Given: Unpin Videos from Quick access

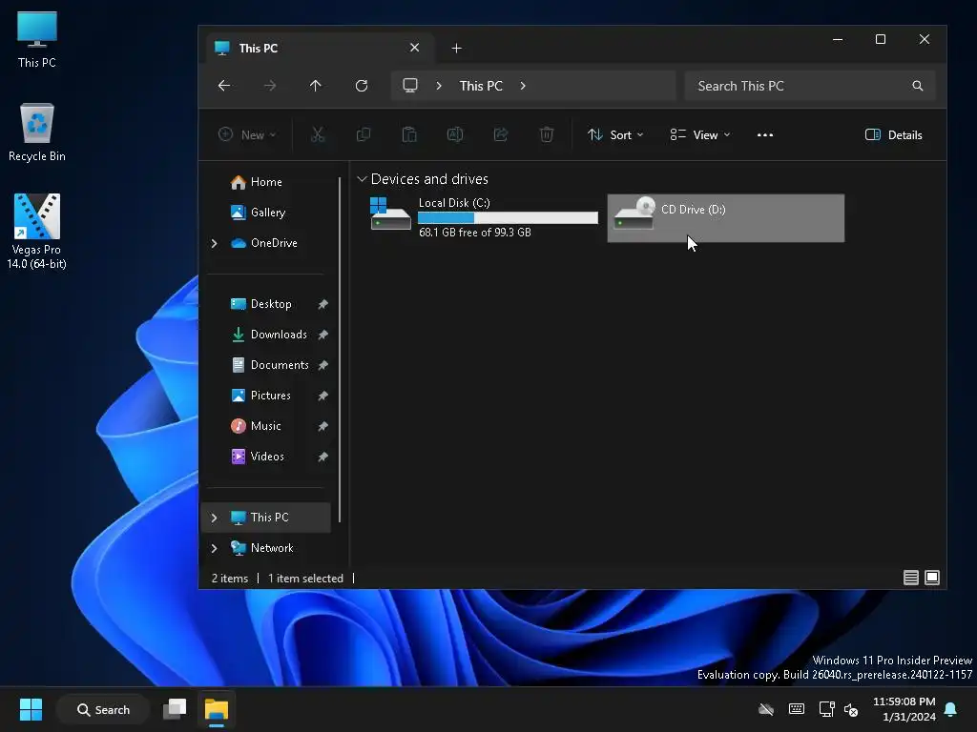Looking at the screenshot, I should click(322, 457).
